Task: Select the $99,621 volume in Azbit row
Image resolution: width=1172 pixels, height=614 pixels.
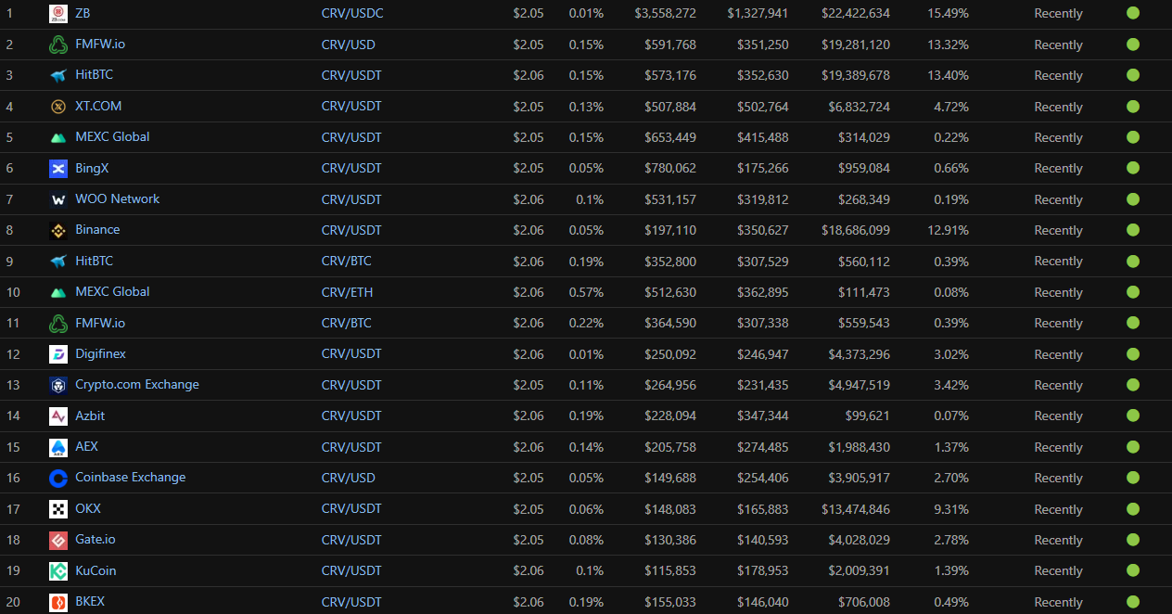Action: point(868,416)
